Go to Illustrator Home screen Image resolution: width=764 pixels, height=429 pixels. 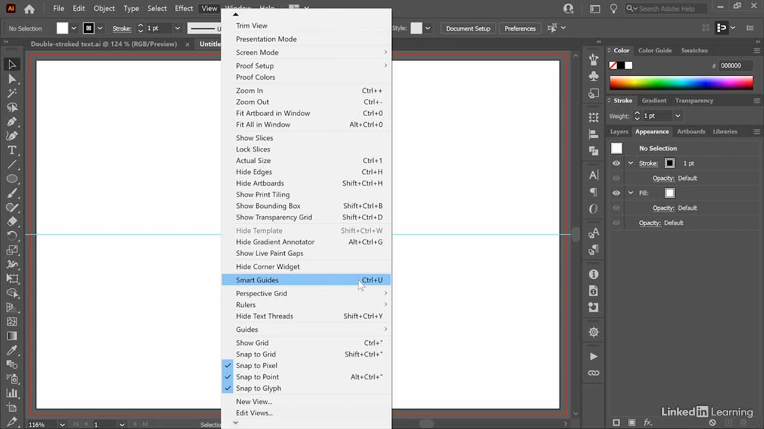(29, 9)
